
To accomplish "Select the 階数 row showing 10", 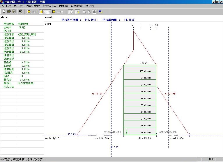I will (x=22, y=76).
